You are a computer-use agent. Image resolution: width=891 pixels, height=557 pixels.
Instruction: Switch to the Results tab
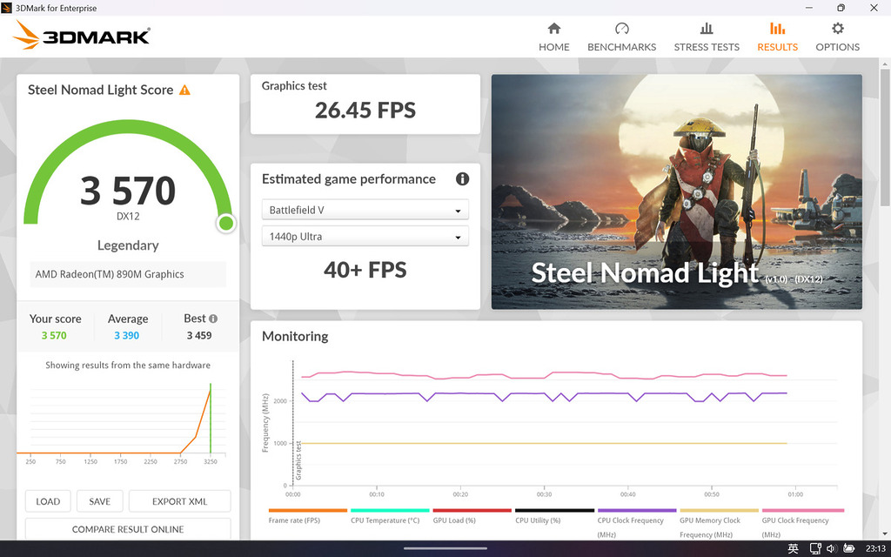point(777,37)
